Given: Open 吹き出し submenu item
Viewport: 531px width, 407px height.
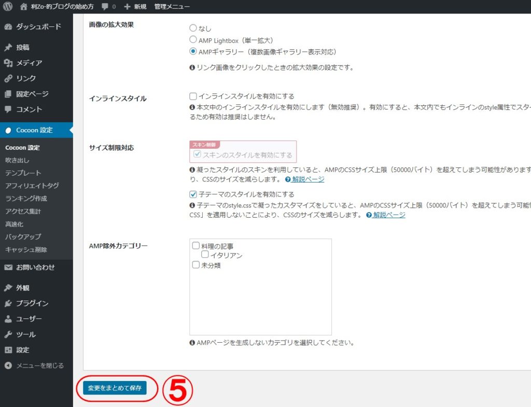Looking at the screenshot, I should [18, 160].
